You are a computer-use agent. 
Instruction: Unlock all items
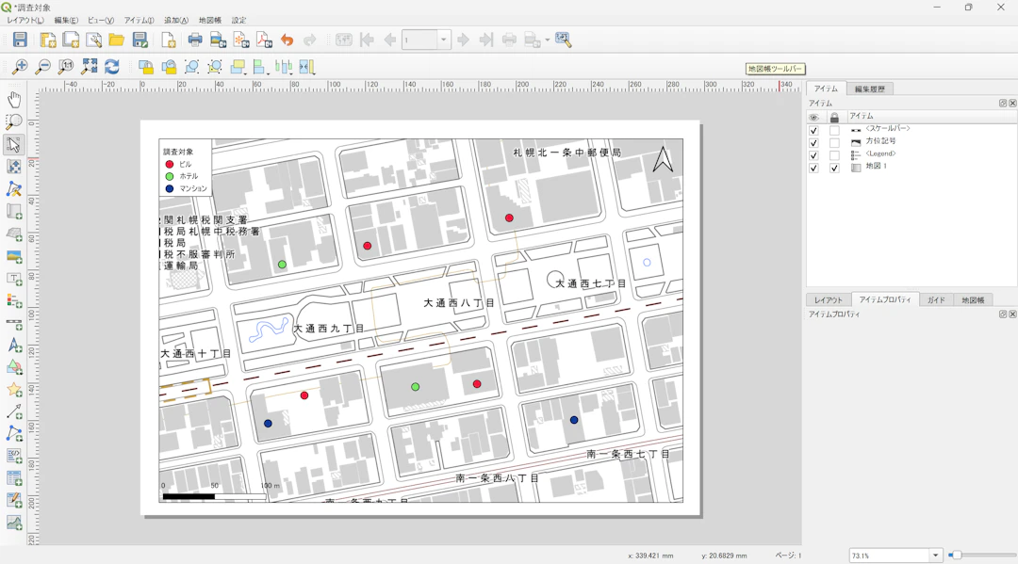pos(169,66)
